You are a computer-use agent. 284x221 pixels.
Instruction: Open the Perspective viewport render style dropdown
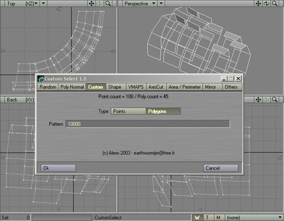coord(161,3)
